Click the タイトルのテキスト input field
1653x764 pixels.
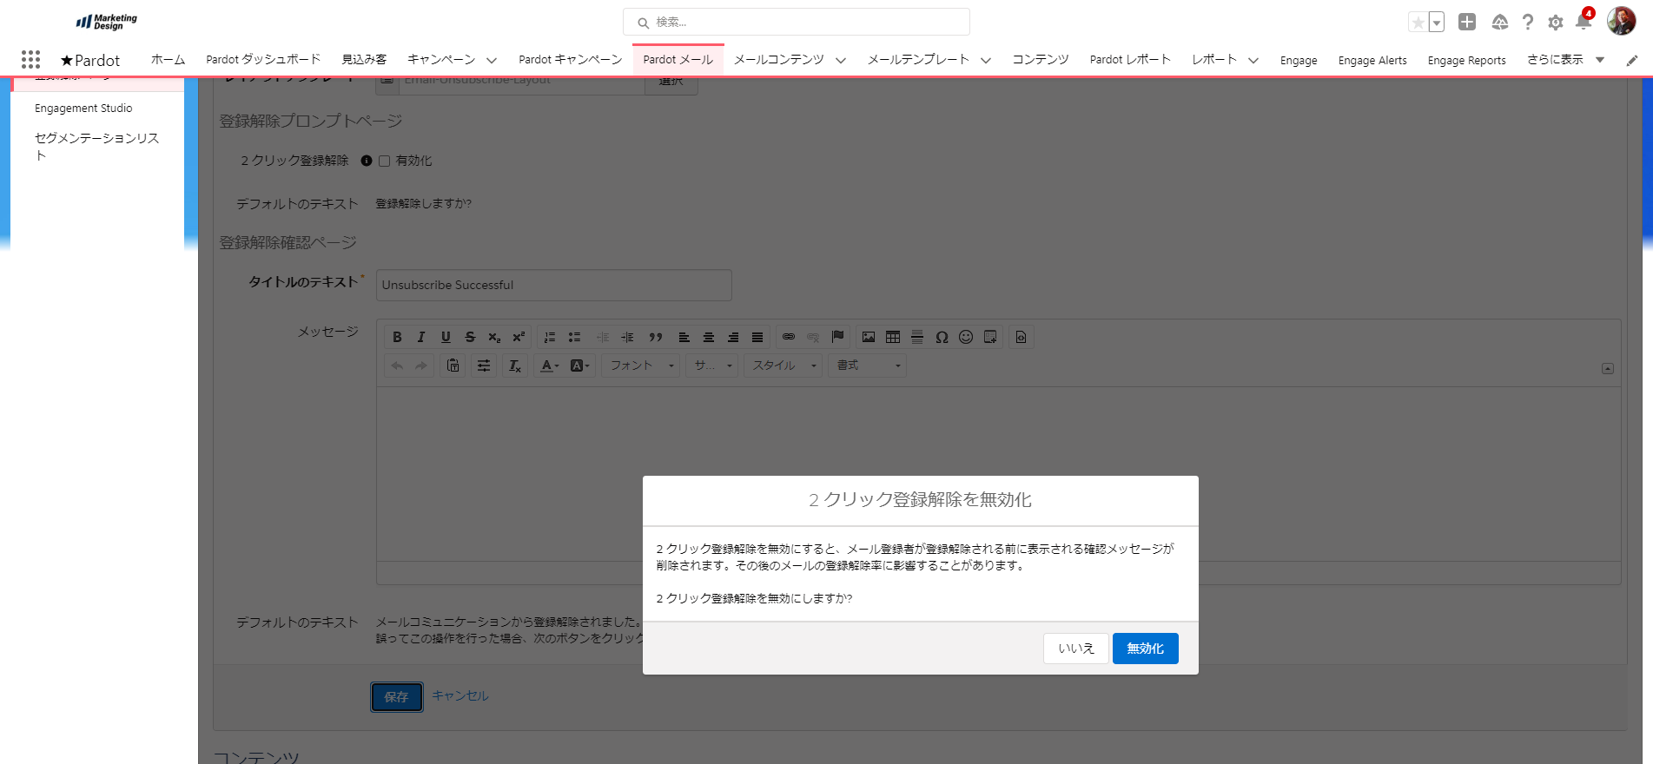coord(553,285)
